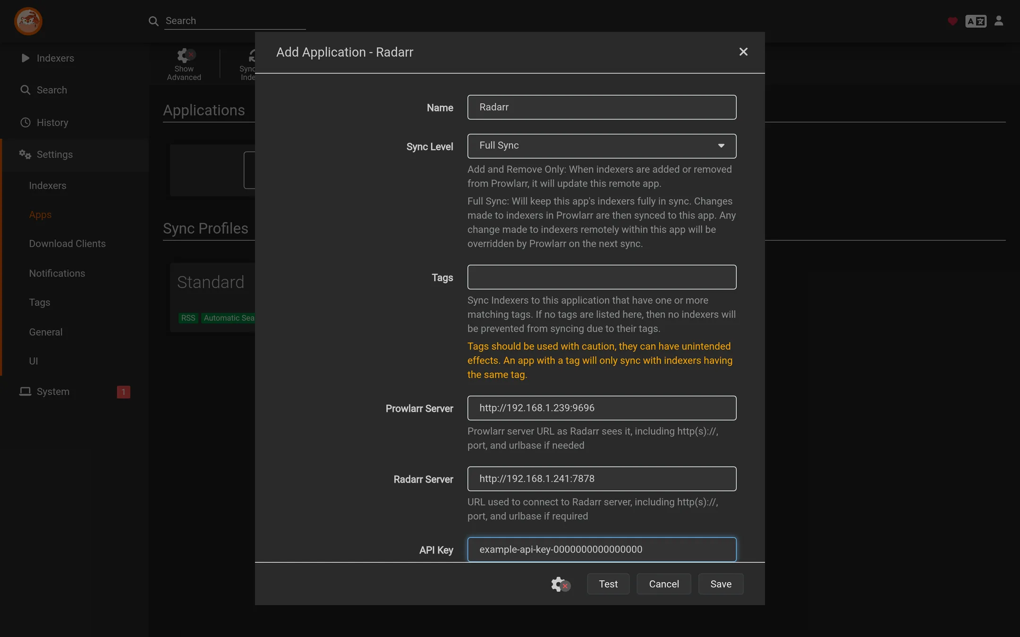The image size is (1020, 637).
Task: Open System in the sidebar
Action: 75,392
